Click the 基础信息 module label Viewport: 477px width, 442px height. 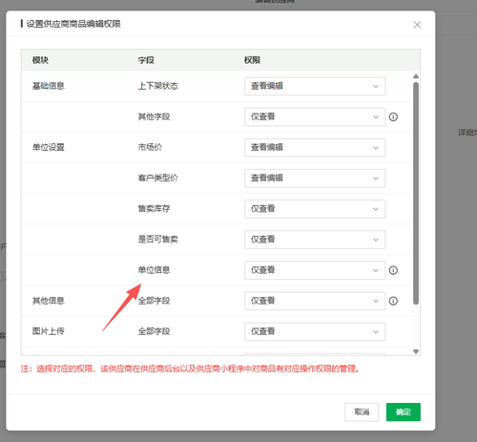point(49,86)
